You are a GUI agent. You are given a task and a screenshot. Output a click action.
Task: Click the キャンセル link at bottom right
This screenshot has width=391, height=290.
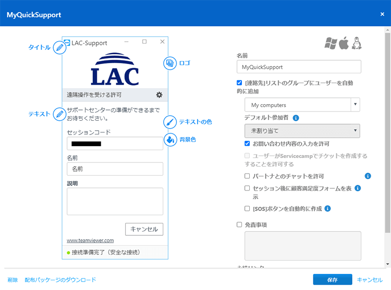(370, 280)
